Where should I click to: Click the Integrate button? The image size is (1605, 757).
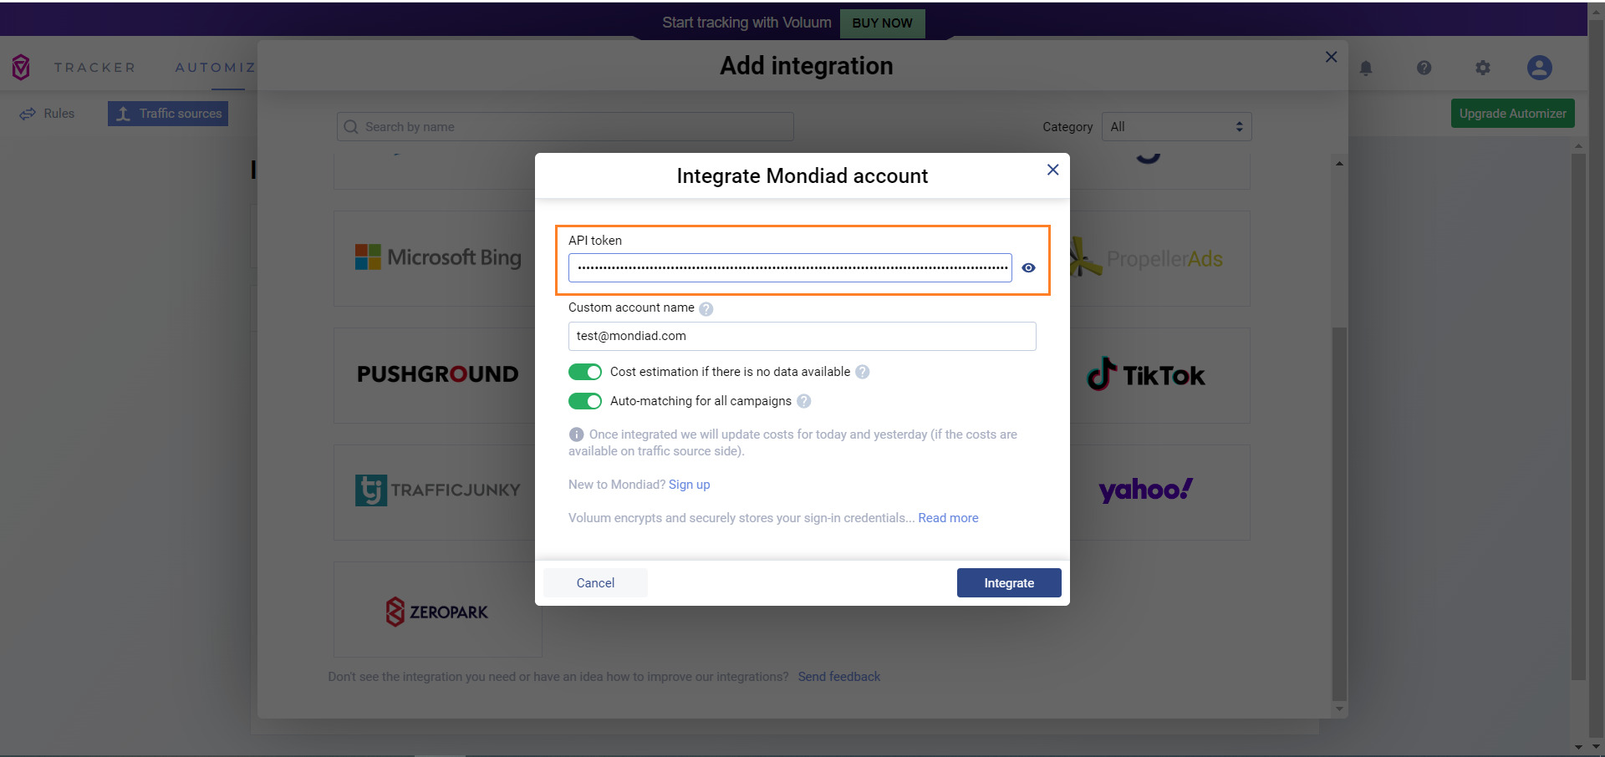click(x=1009, y=583)
